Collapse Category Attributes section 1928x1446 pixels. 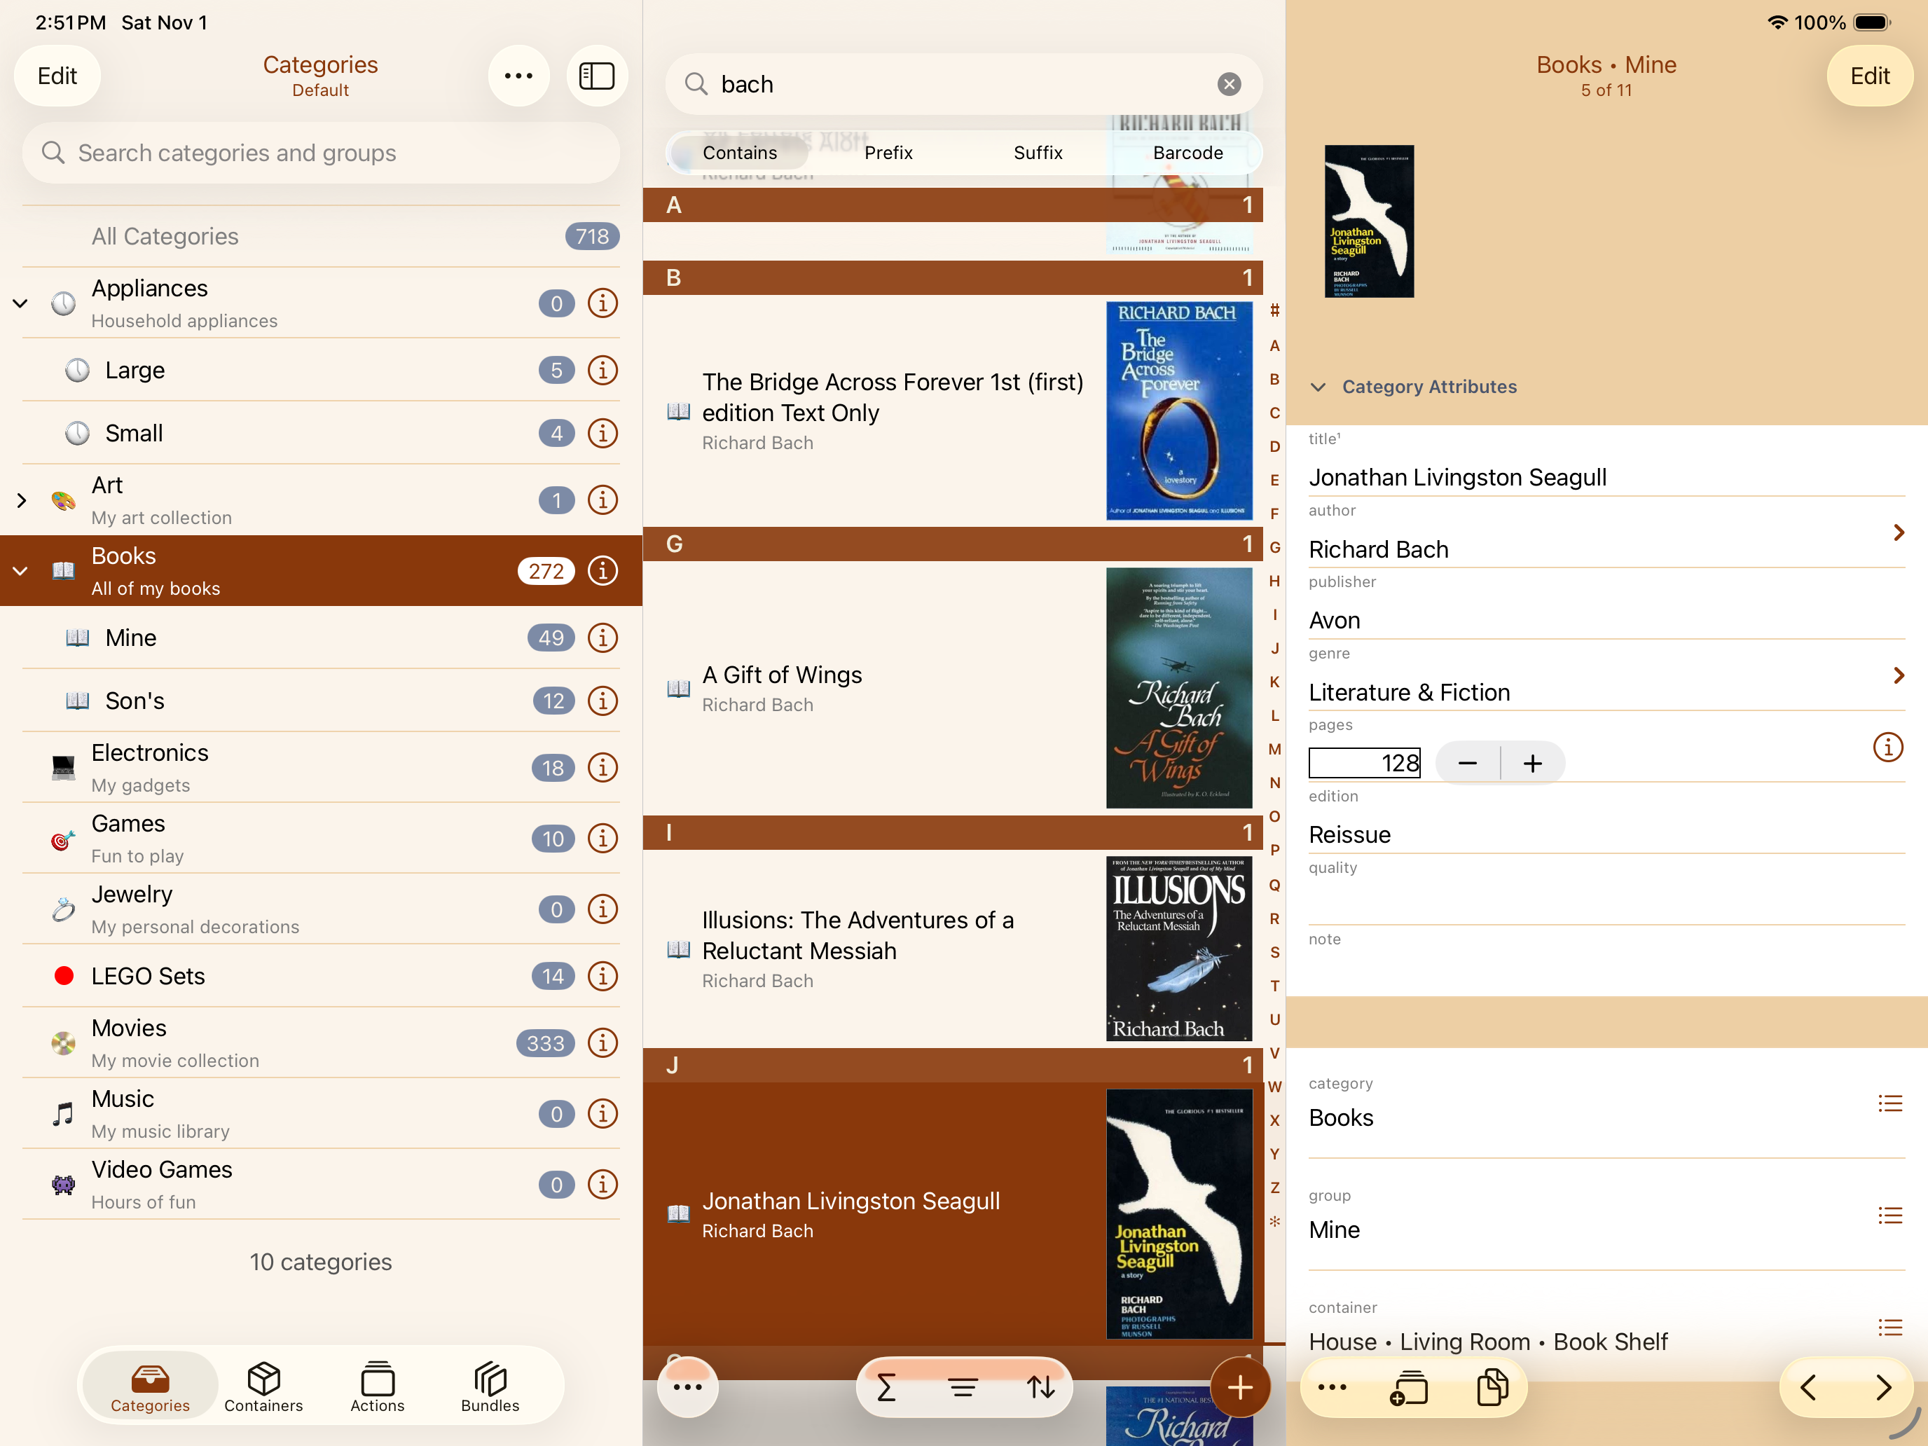(1318, 387)
